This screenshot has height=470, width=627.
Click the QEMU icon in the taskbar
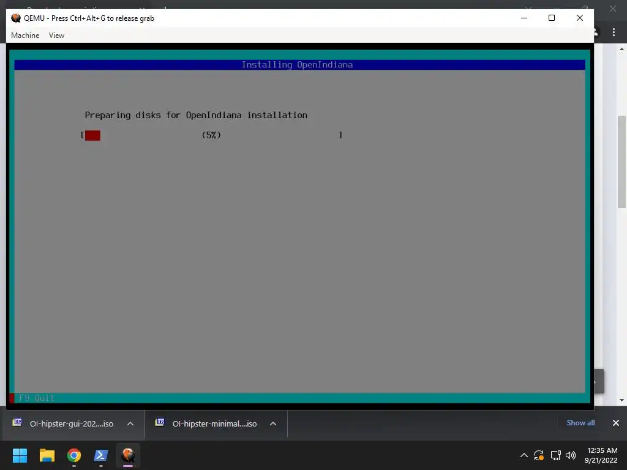coord(128,455)
